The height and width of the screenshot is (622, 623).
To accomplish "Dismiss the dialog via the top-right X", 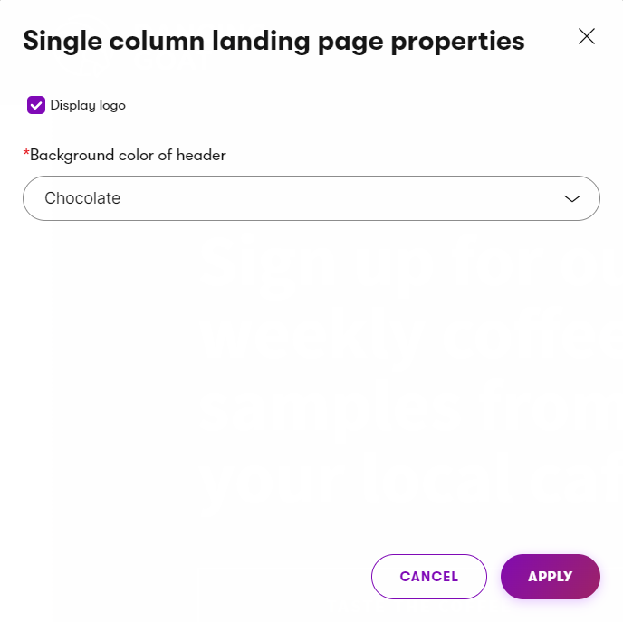I will [587, 36].
